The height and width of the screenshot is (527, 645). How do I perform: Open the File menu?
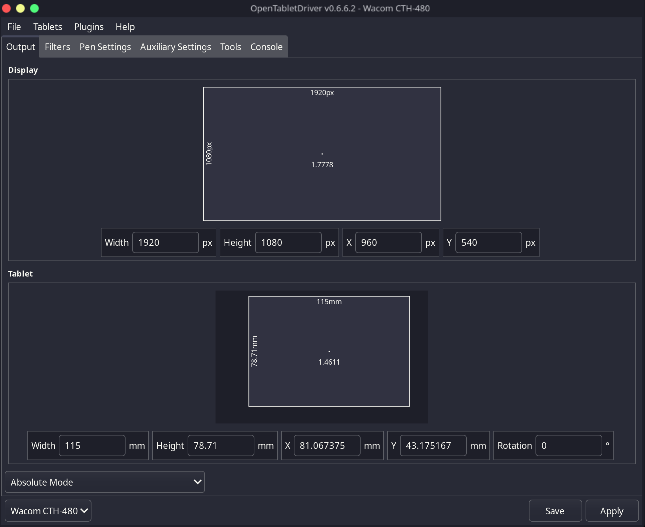14,27
